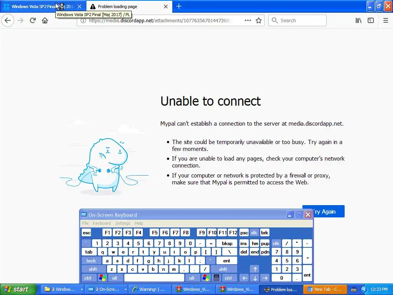Click the numpad ent key

307,273
